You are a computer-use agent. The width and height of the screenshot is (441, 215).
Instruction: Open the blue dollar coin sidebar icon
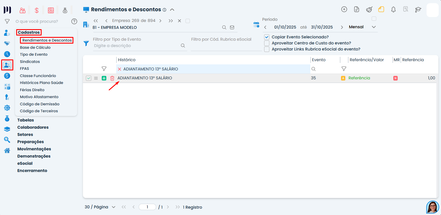point(7,76)
